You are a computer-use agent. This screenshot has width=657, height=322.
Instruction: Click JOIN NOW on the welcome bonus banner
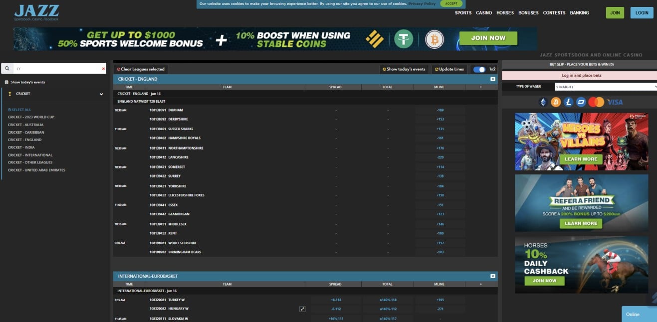488,38
